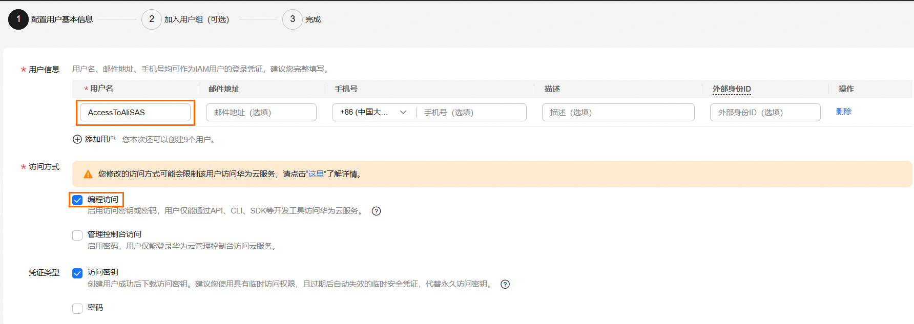Click the 访问密钥 label text

103,272
